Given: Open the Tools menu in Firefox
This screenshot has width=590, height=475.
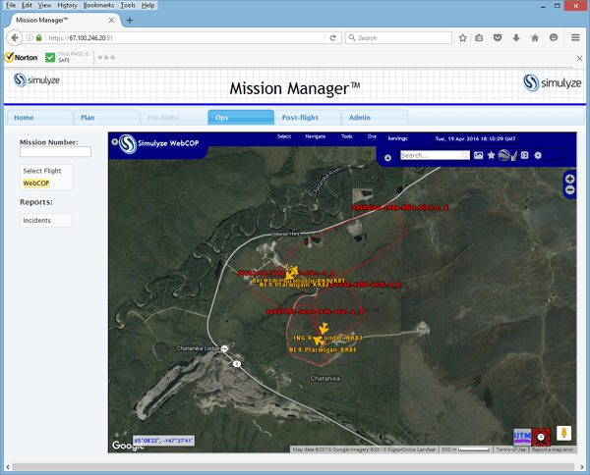Looking at the screenshot, I should (128, 5).
